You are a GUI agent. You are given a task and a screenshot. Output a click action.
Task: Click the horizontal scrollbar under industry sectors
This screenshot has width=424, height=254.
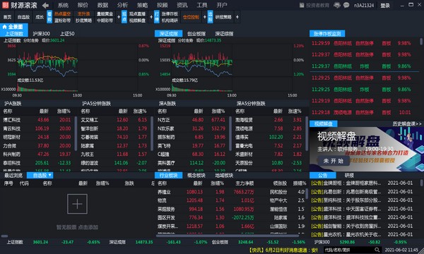tap(227, 236)
